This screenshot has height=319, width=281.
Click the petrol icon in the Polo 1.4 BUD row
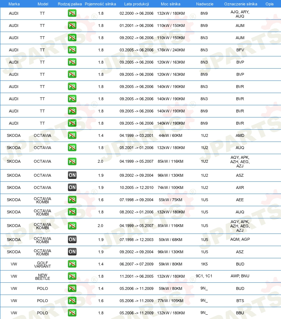click(x=72, y=288)
